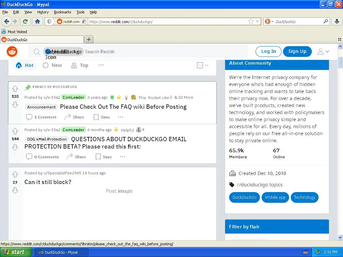Open the URL bar history dropdown arrow

258,21
